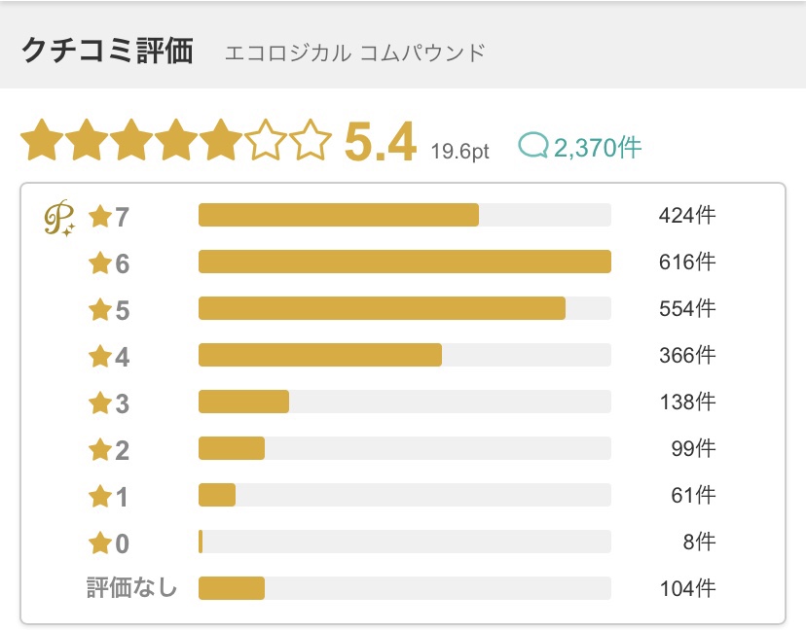Click the star icon beside rating 7

100,217
